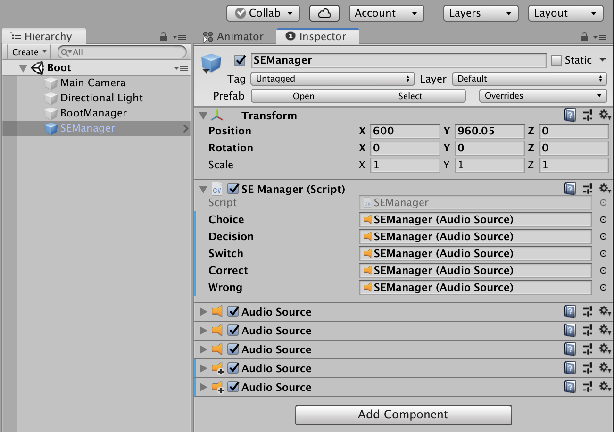Click object picker circle for Wrong field
This screenshot has height=432, width=614.
(603, 287)
